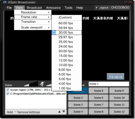This screenshot has height=119, width=135.
Task: Open the File menu
Action: click(x=9, y=8)
